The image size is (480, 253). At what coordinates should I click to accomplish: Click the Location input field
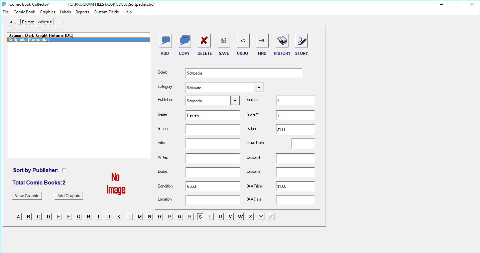[x=213, y=200]
